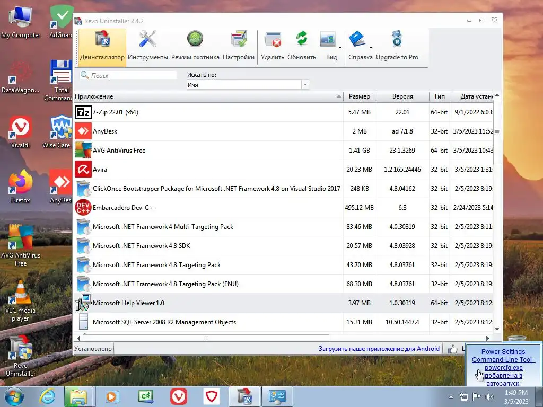
Task: Click the thumbs-up like button
Action: tap(452, 349)
